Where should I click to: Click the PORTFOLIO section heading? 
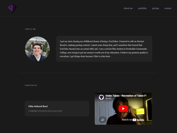(x=31, y=85)
